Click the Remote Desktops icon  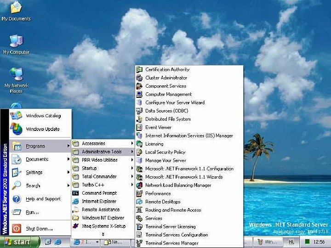139,202
